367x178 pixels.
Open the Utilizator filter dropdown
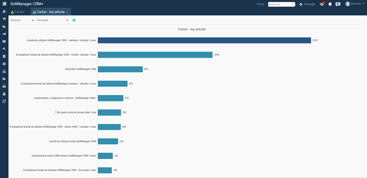pos(21,20)
